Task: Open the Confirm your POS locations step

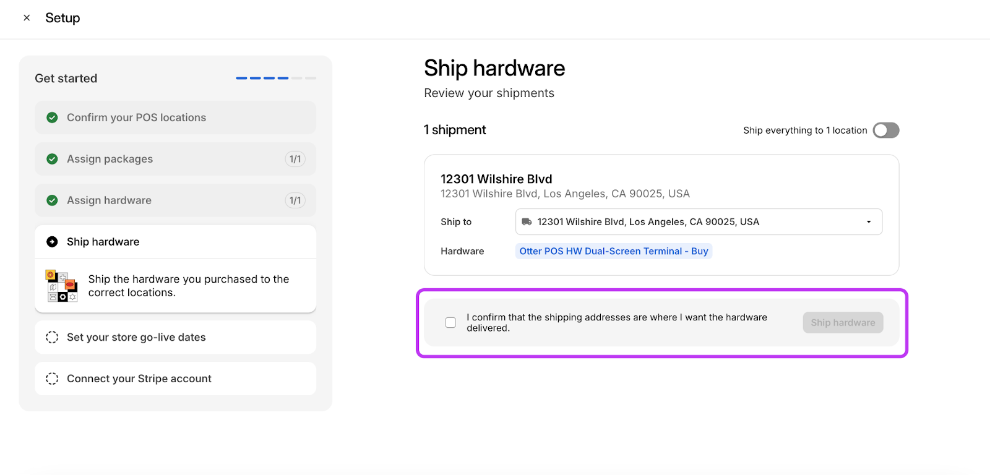Action: click(x=136, y=118)
